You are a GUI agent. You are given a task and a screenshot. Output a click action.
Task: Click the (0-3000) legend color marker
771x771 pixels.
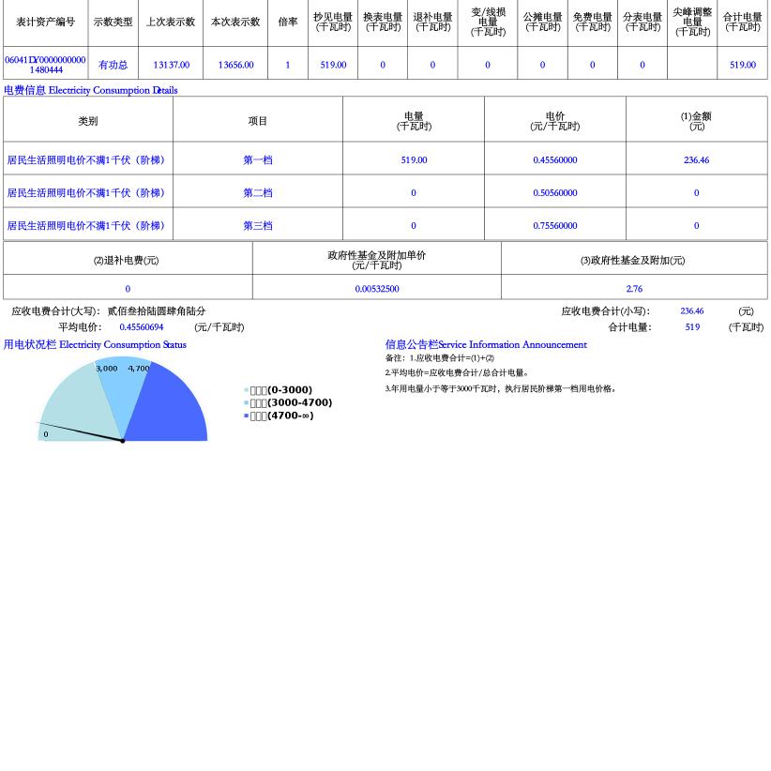click(x=247, y=390)
